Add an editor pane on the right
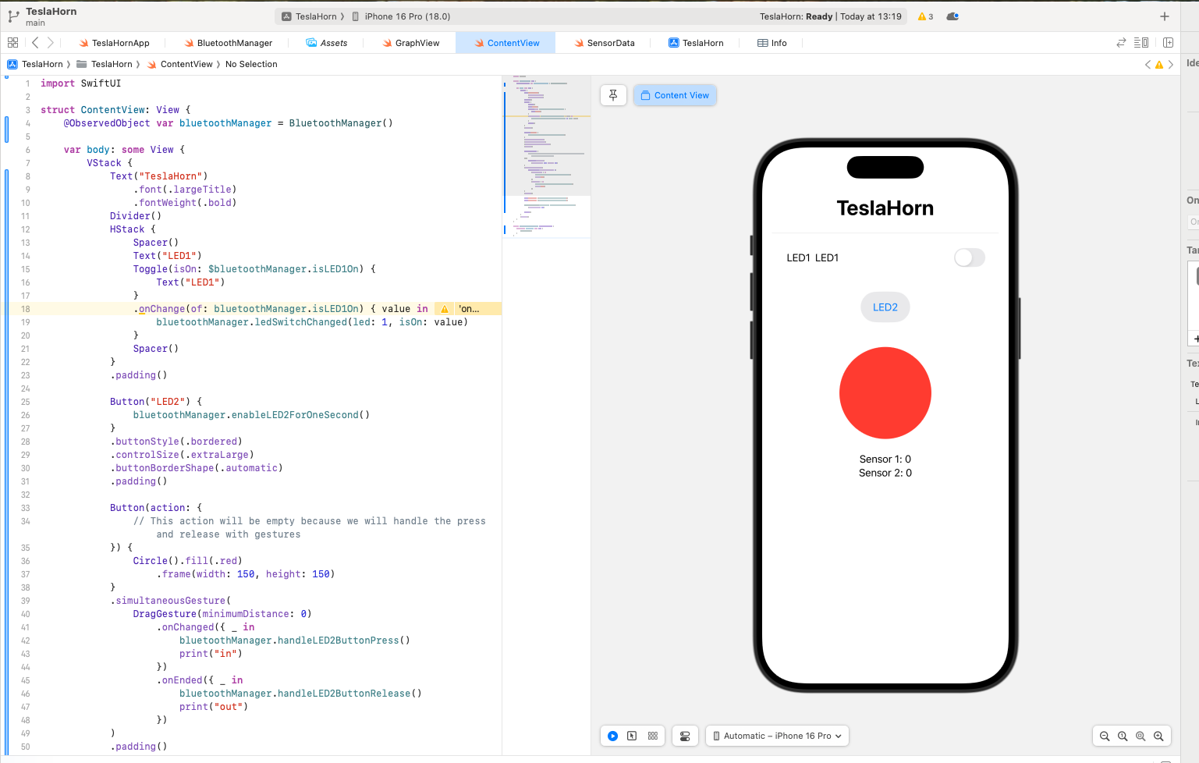Screen dimensions: 1199x763 [1168, 43]
